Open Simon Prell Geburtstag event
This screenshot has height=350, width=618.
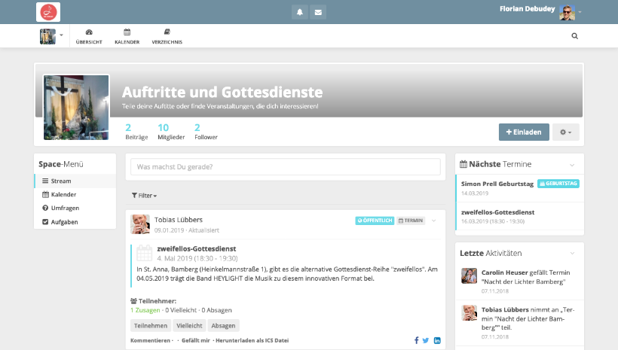pos(497,184)
